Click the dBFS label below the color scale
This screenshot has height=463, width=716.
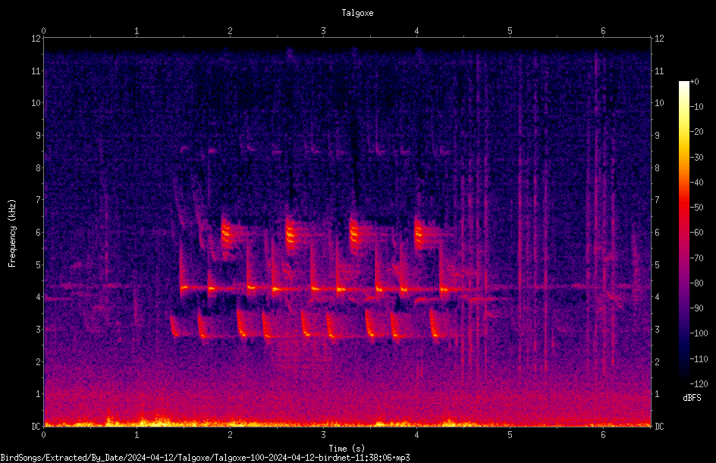click(692, 398)
